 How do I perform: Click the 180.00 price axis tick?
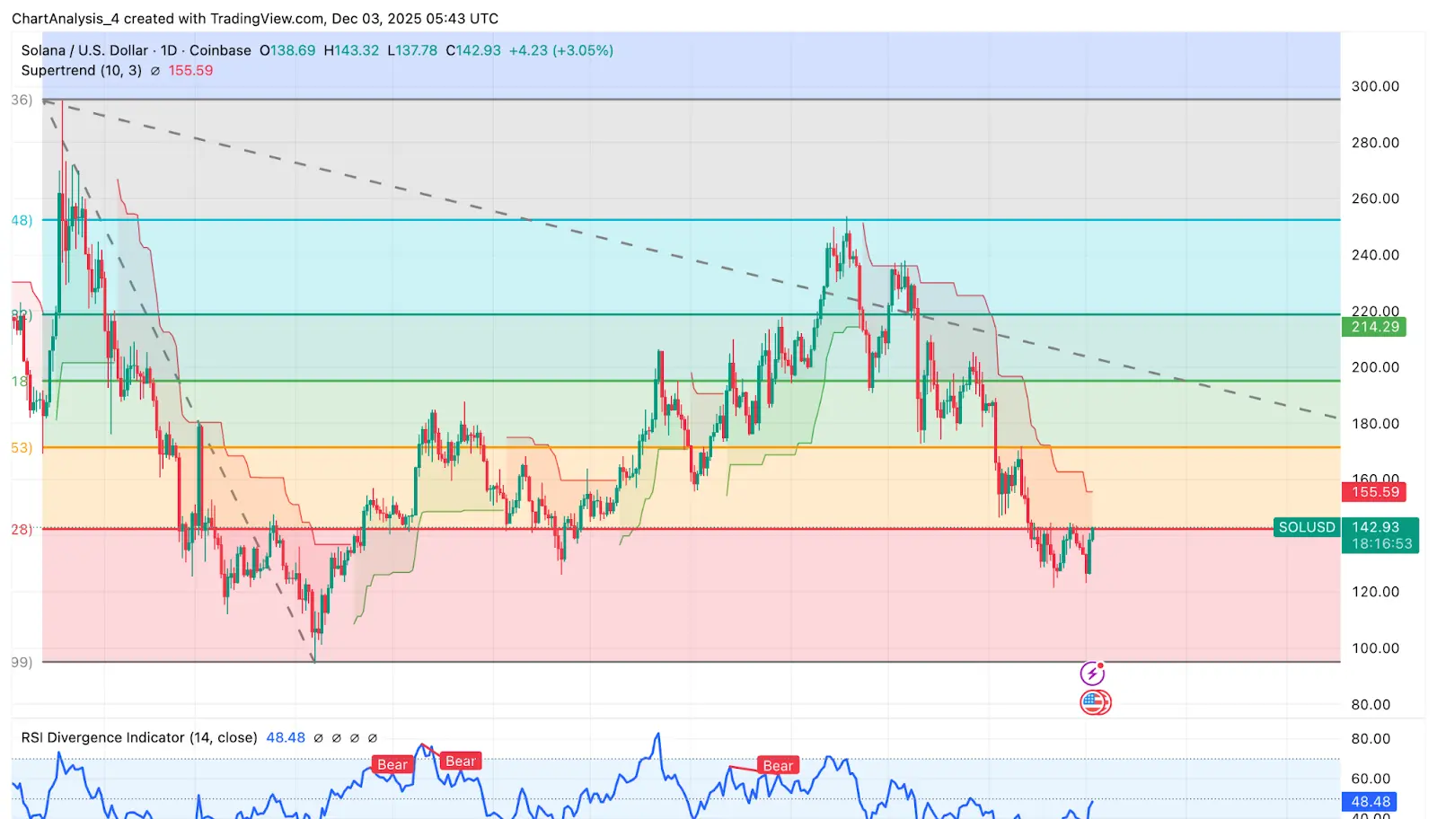coord(1375,424)
